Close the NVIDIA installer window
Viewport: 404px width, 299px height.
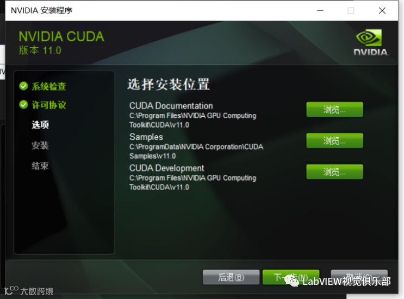click(x=382, y=10)
